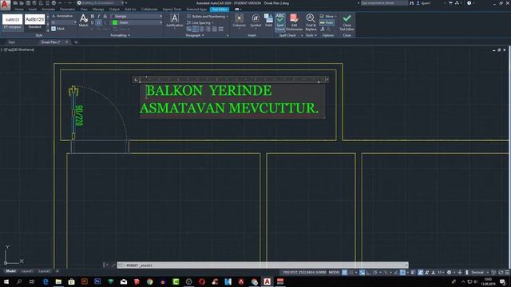
Task: Open the Green text color dropdown
Action: [137, 22]
